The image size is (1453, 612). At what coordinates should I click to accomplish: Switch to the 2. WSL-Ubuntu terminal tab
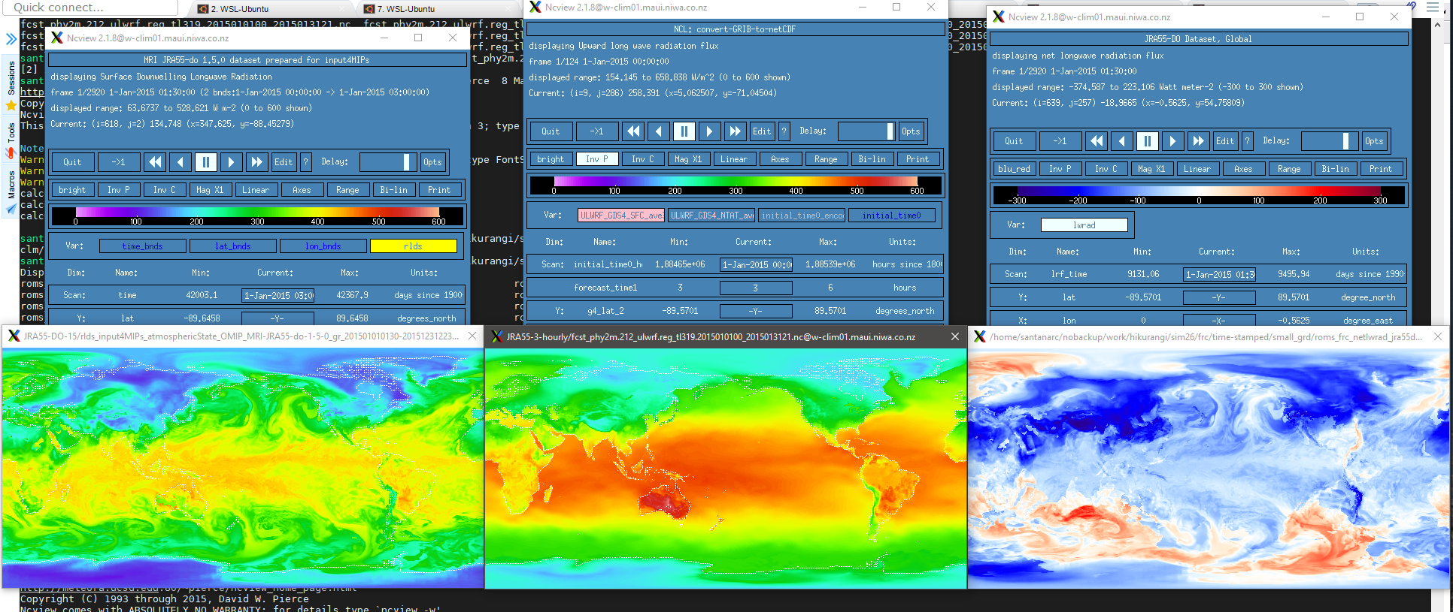coord(239,9)
